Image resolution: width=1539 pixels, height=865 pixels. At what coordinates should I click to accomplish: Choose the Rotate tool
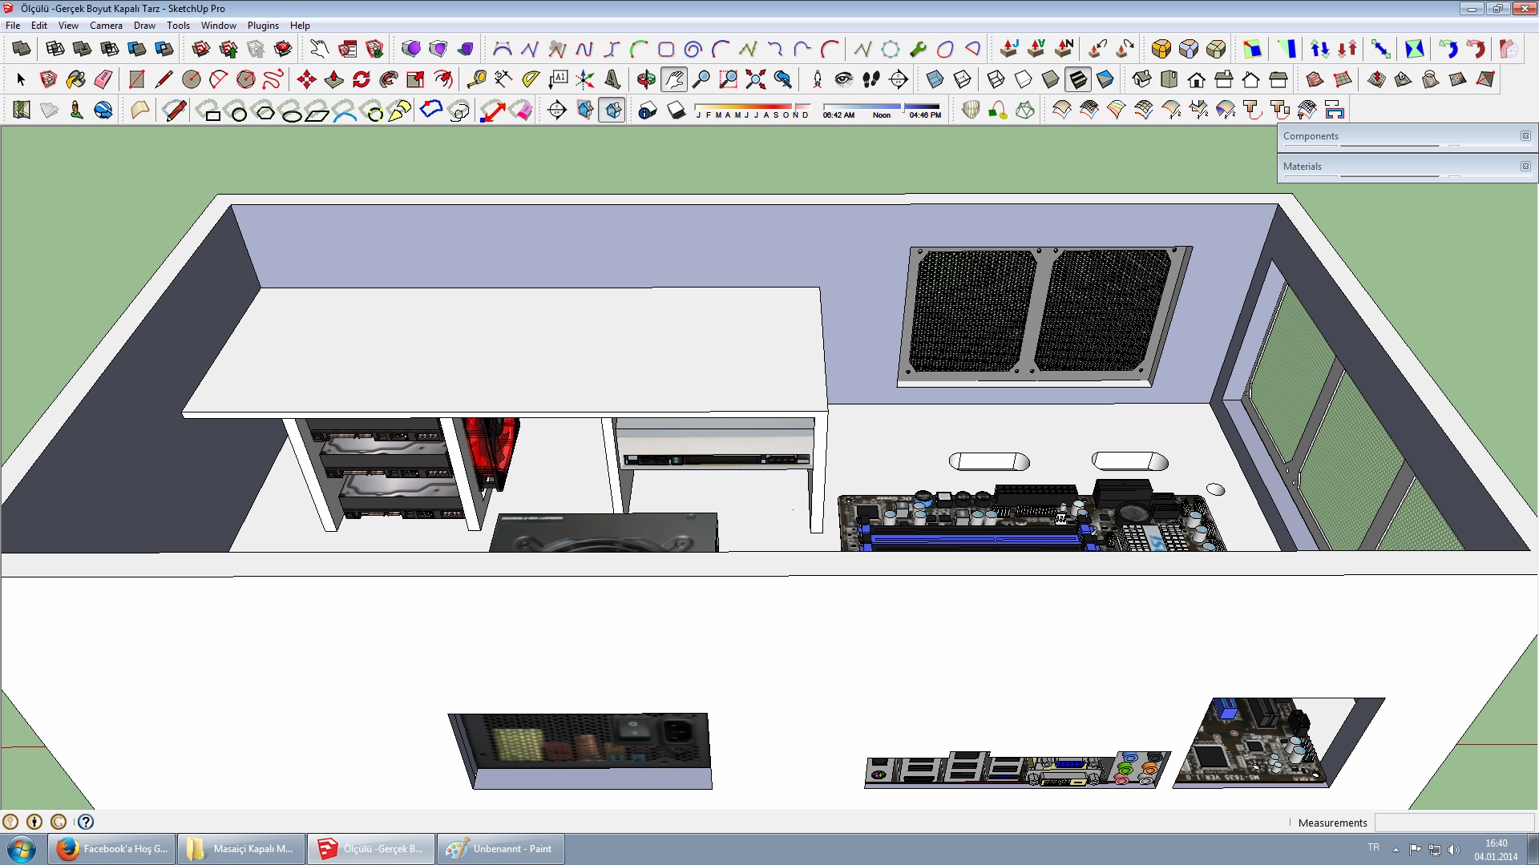click(x=362, y=79)
